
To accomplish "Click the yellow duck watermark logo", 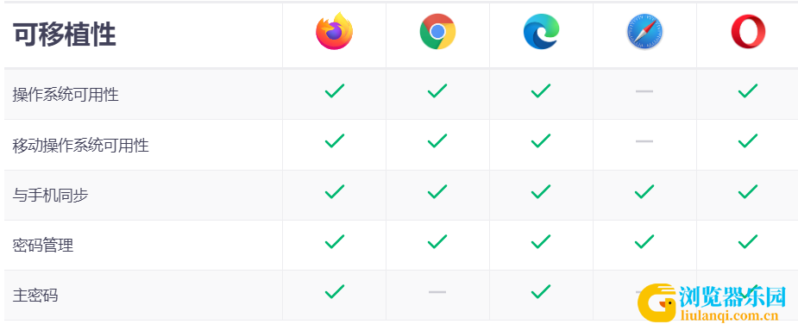I will tap(657, 303).
